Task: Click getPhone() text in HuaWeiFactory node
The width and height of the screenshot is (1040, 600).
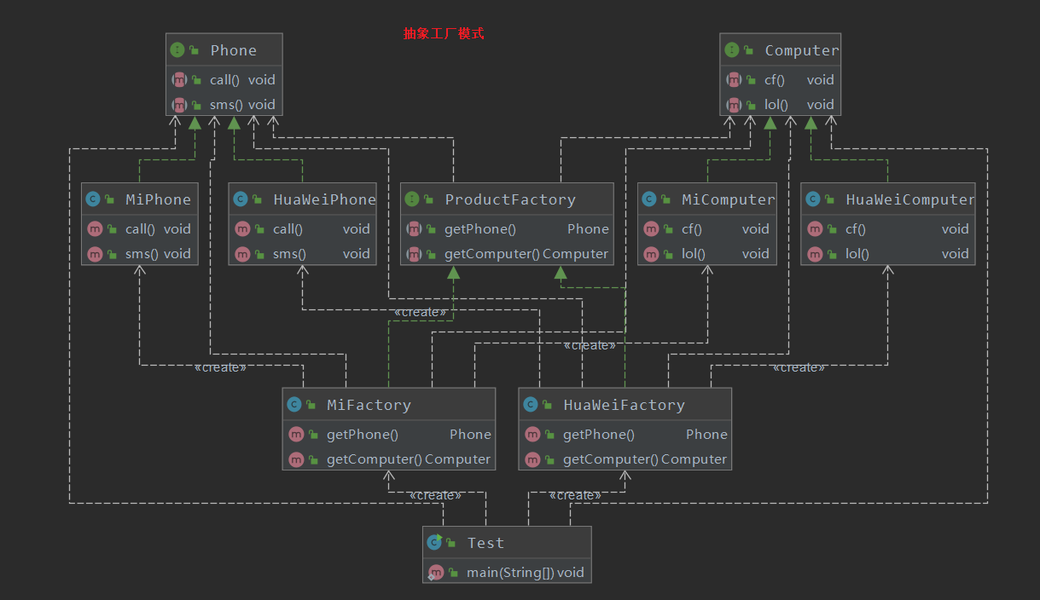Action: [x=599, y=434]
